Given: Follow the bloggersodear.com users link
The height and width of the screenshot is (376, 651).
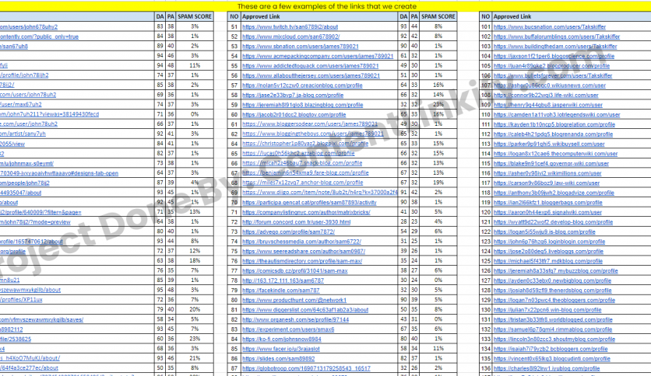Looking at the screenshot, I should pyautogui.click(x=310, y=124).
